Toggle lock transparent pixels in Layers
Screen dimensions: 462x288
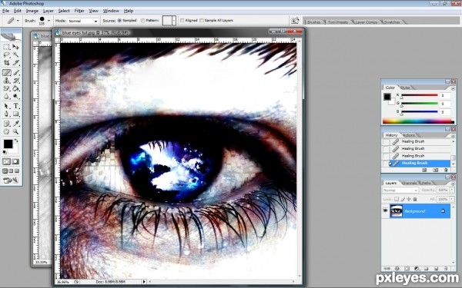[397, 199]
